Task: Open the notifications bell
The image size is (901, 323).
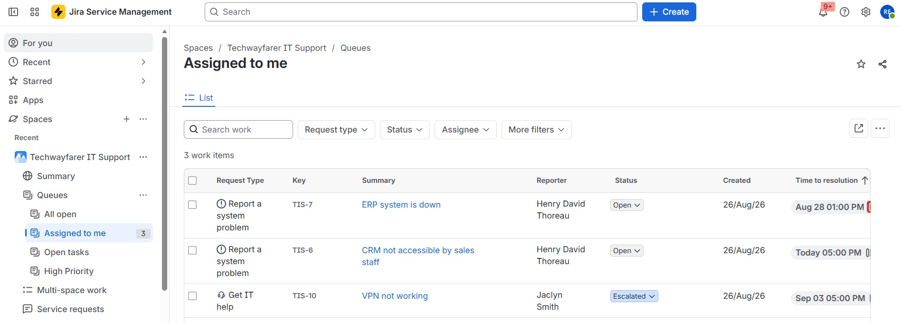Action: 823,12
